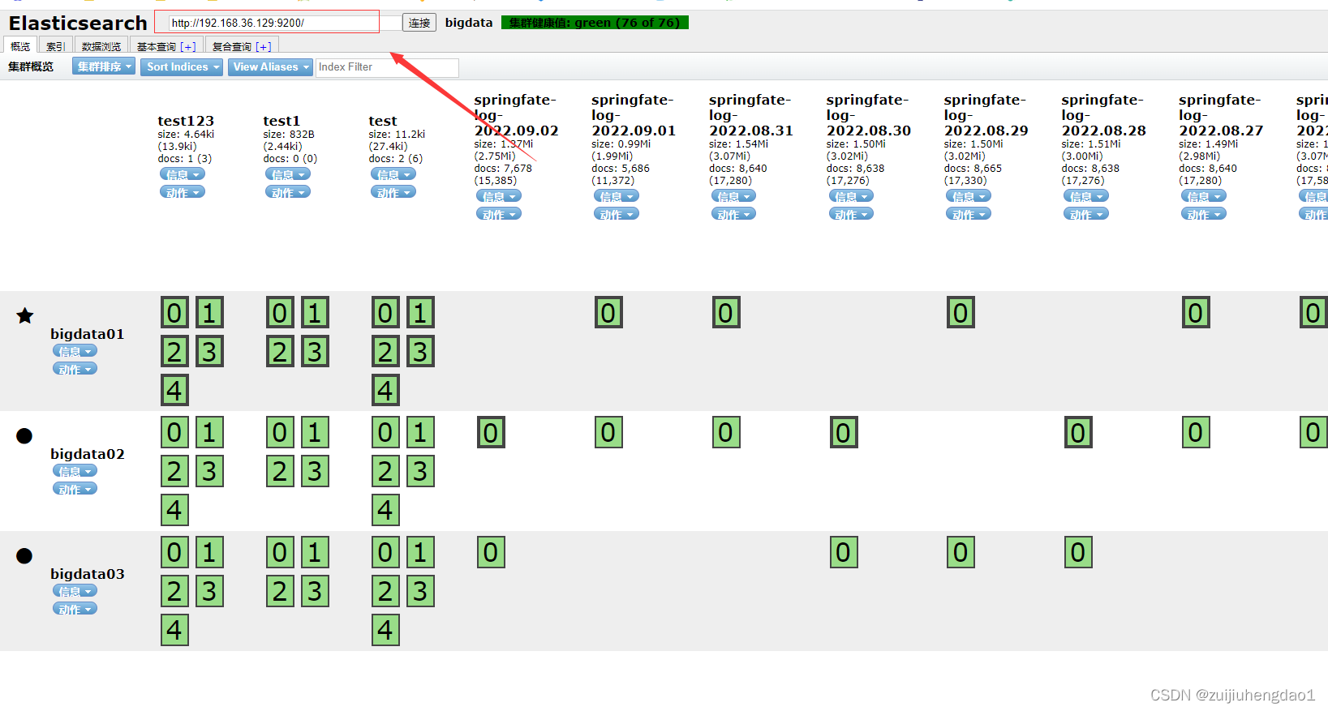The height and width of the screenshot is (711, 1328).
Task: Open 动作 dropdown for node bigdata02
Action: click(x=75, y=489)
